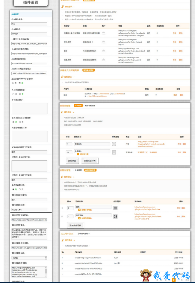
Task: Click OPENID owedts6Ng-bbljxYYZUSlf9Y5c7A
Action: point(88,258)
